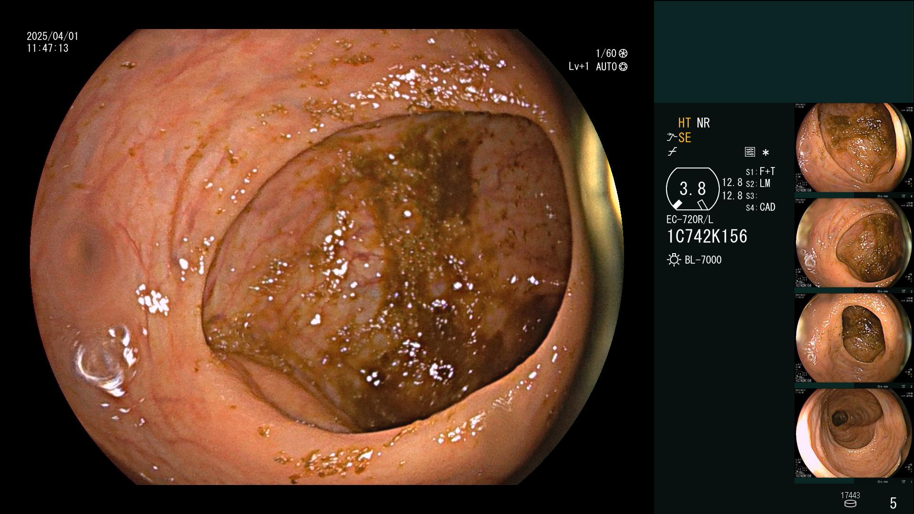Click the Lv+1 brightness level text
The image size is (914, 514).
[x=578, y=67]
